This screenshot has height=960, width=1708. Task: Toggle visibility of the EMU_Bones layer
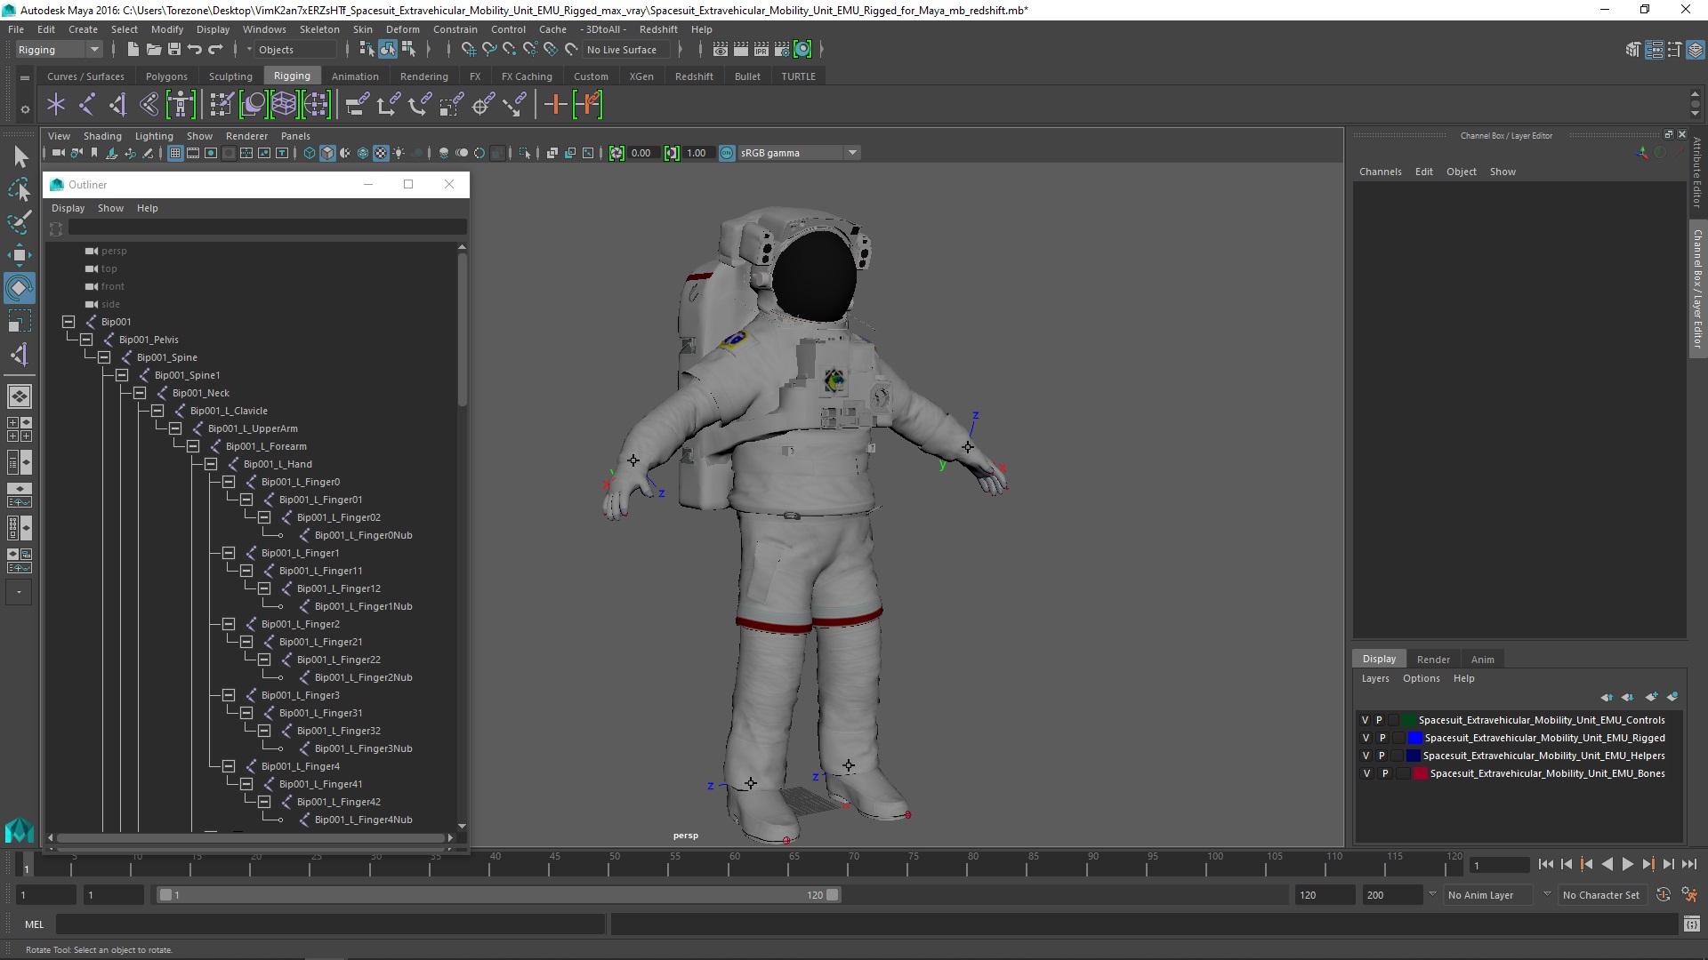pos(1367,773)
